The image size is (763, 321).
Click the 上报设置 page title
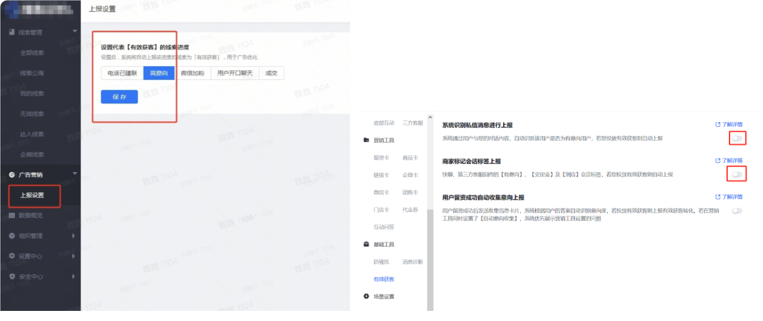[x=102, y=10]
